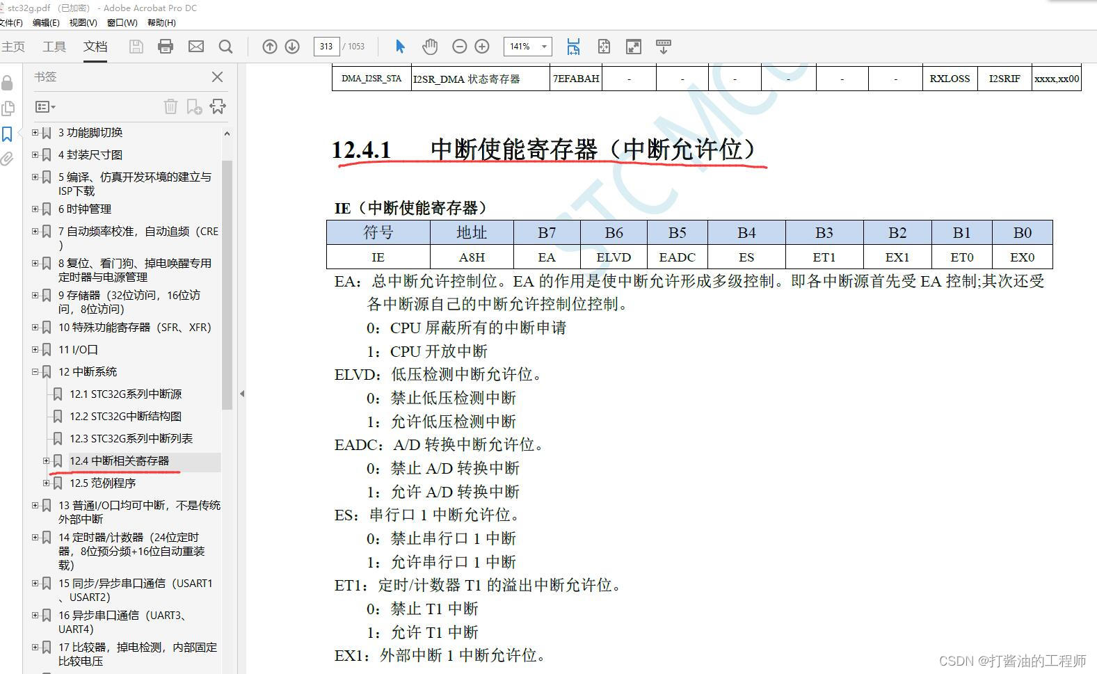Image resolution: width=1097 pixels, height=674 pixels.
Task: Collapse navigation pane with side arrow
Action: pyautogui.click(x=242, y=394)
